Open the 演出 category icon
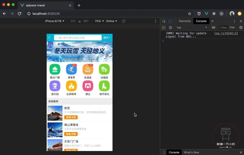This screenshot has width=244, height=155. [88, 86]
